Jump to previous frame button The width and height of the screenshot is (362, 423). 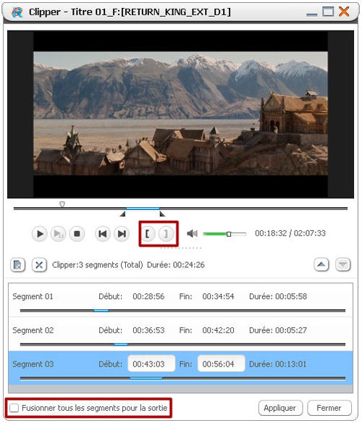[x=103, y=234]
